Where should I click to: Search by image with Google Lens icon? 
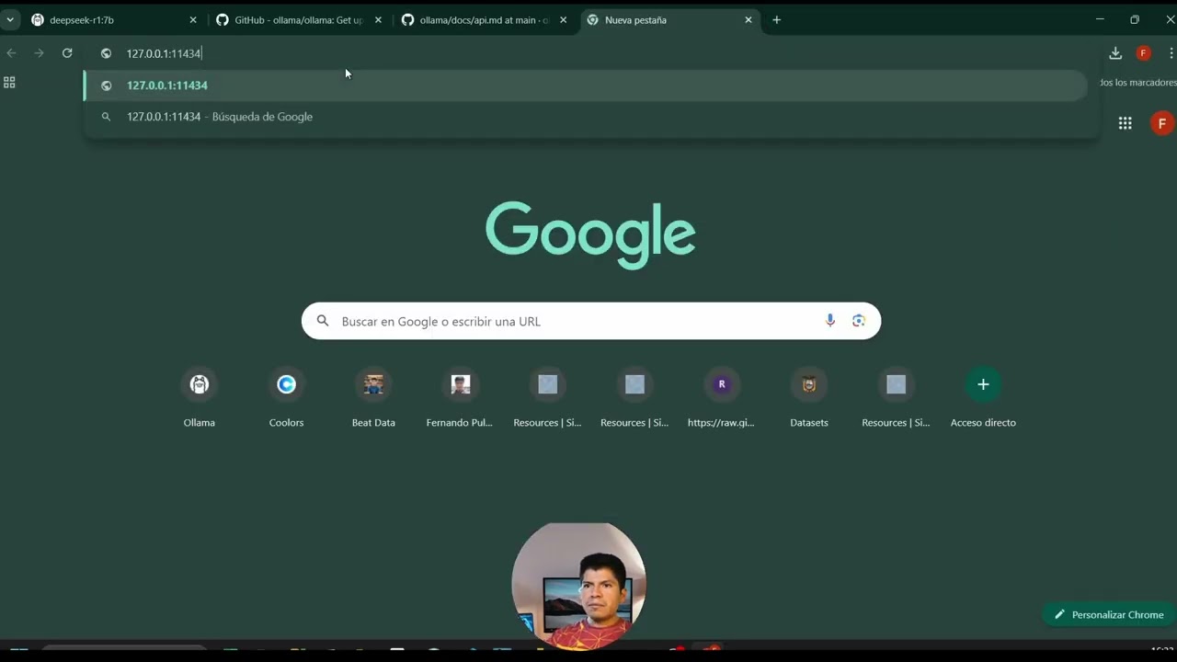pos(859,321)
